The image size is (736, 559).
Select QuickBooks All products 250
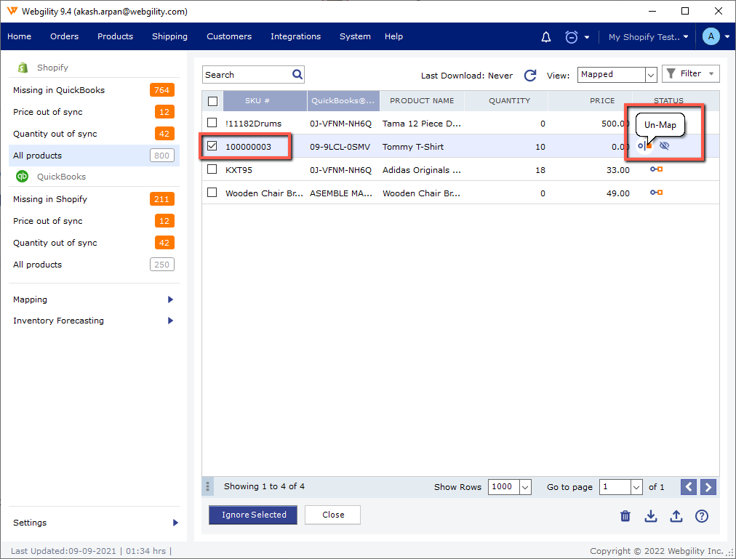(x=94, y=265)
